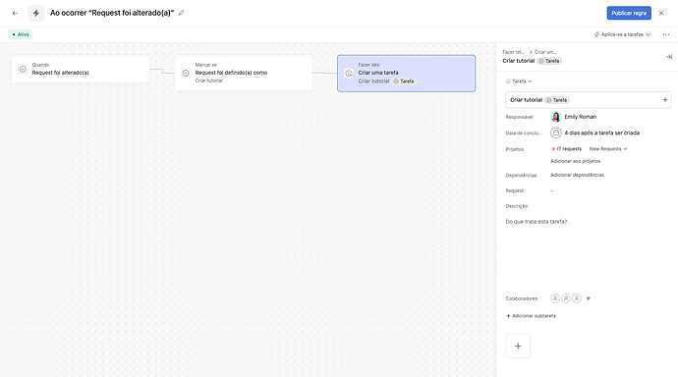Add a collaborator with plus icon
Screen dimensions: 678x377
coord(588,298)
